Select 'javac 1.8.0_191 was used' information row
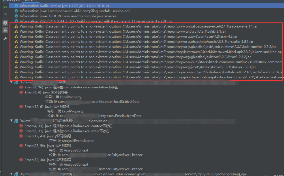284x176 pixels. tap(146, 16)
